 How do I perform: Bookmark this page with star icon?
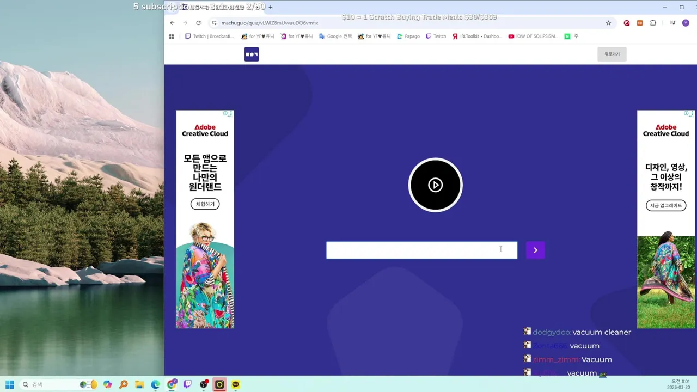pyautogui.click(x=608, y=23)
